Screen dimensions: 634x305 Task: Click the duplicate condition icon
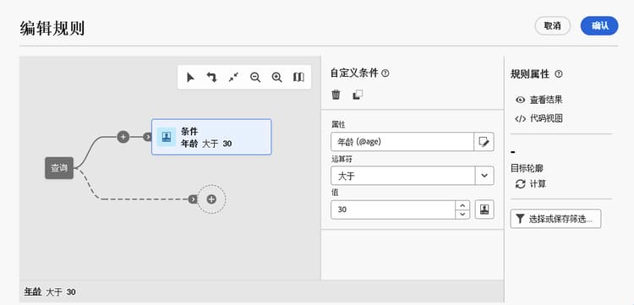point(358,95)
